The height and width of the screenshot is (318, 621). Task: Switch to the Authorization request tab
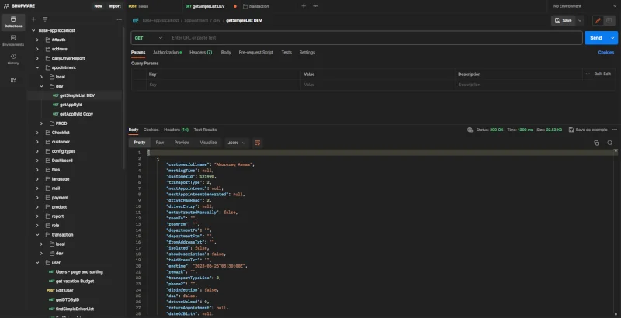coord(167,52)
